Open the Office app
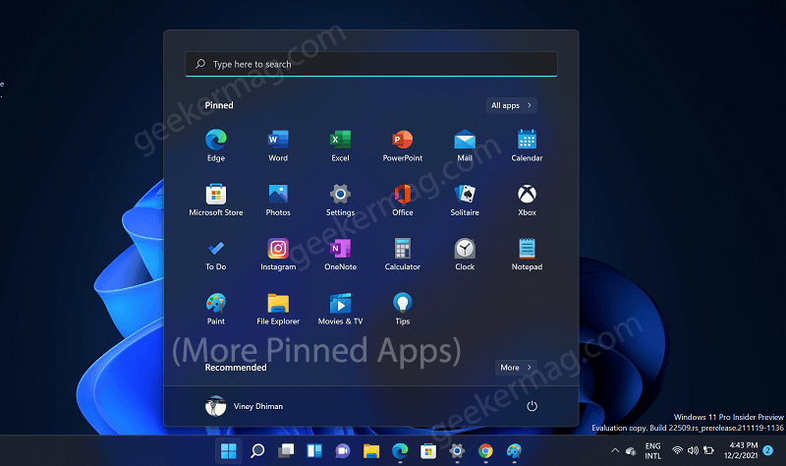The image size is (786, 466). coord(403,200)
